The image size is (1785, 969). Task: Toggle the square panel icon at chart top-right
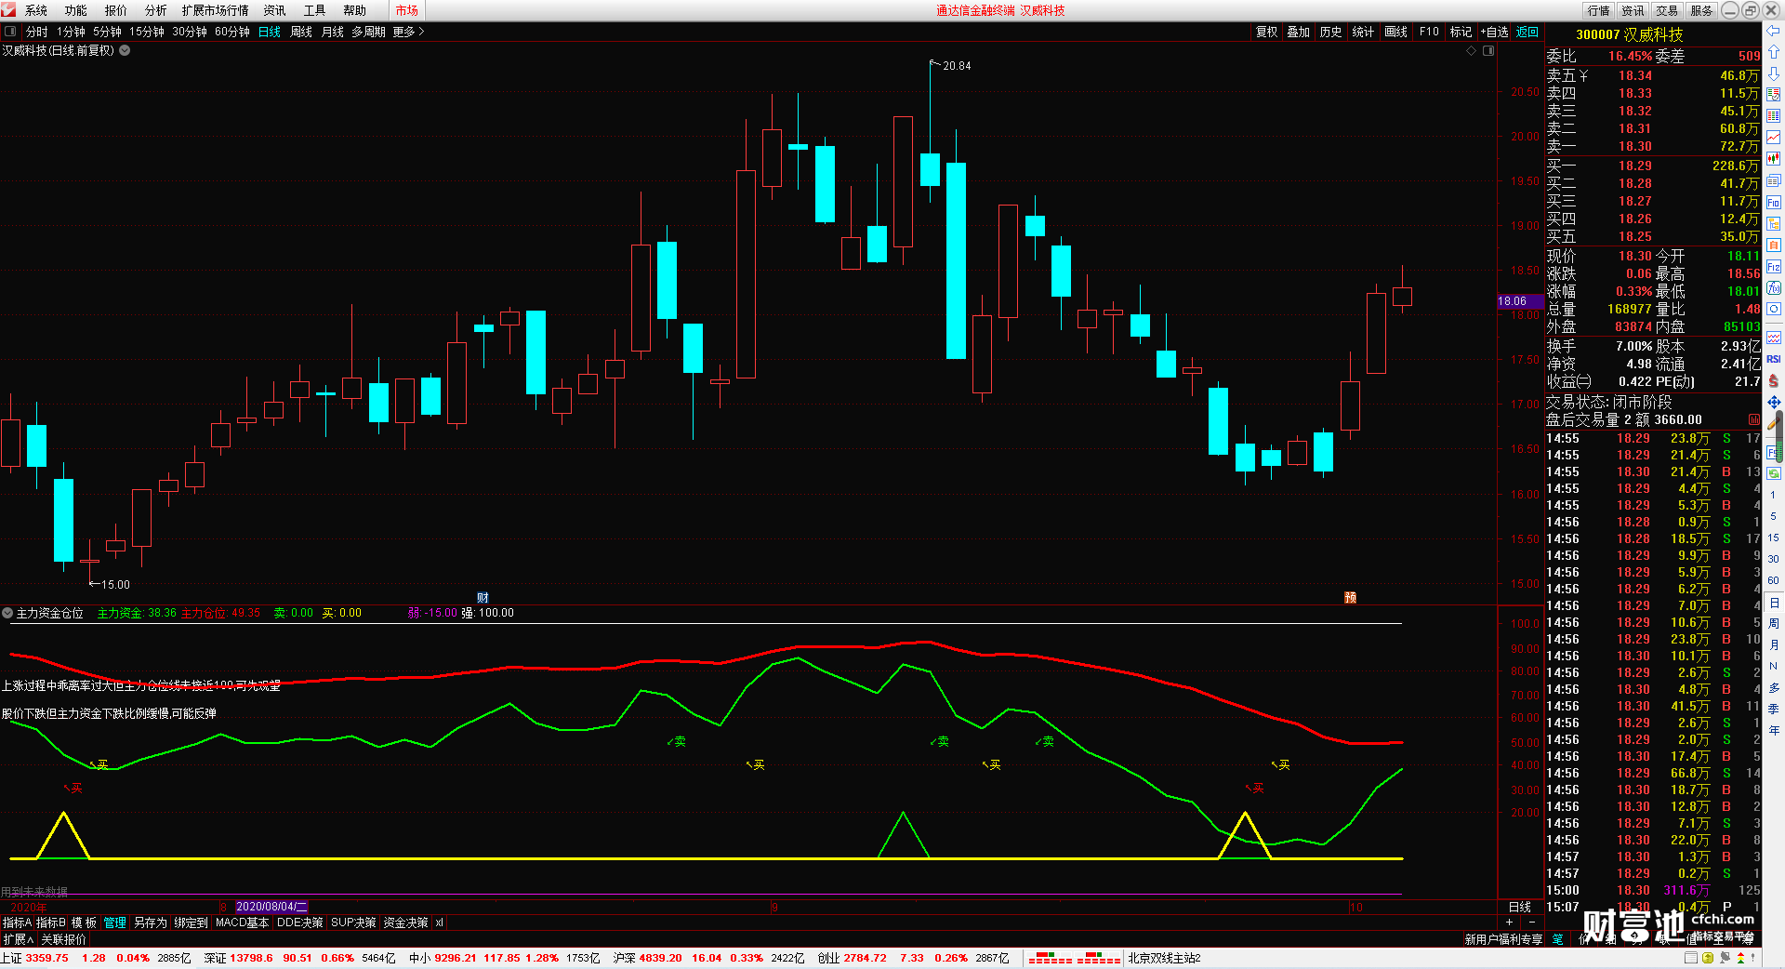tap(1488, 50)
